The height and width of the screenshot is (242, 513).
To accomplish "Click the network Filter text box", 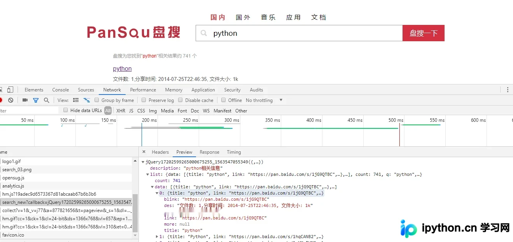I will coord(29,110).
